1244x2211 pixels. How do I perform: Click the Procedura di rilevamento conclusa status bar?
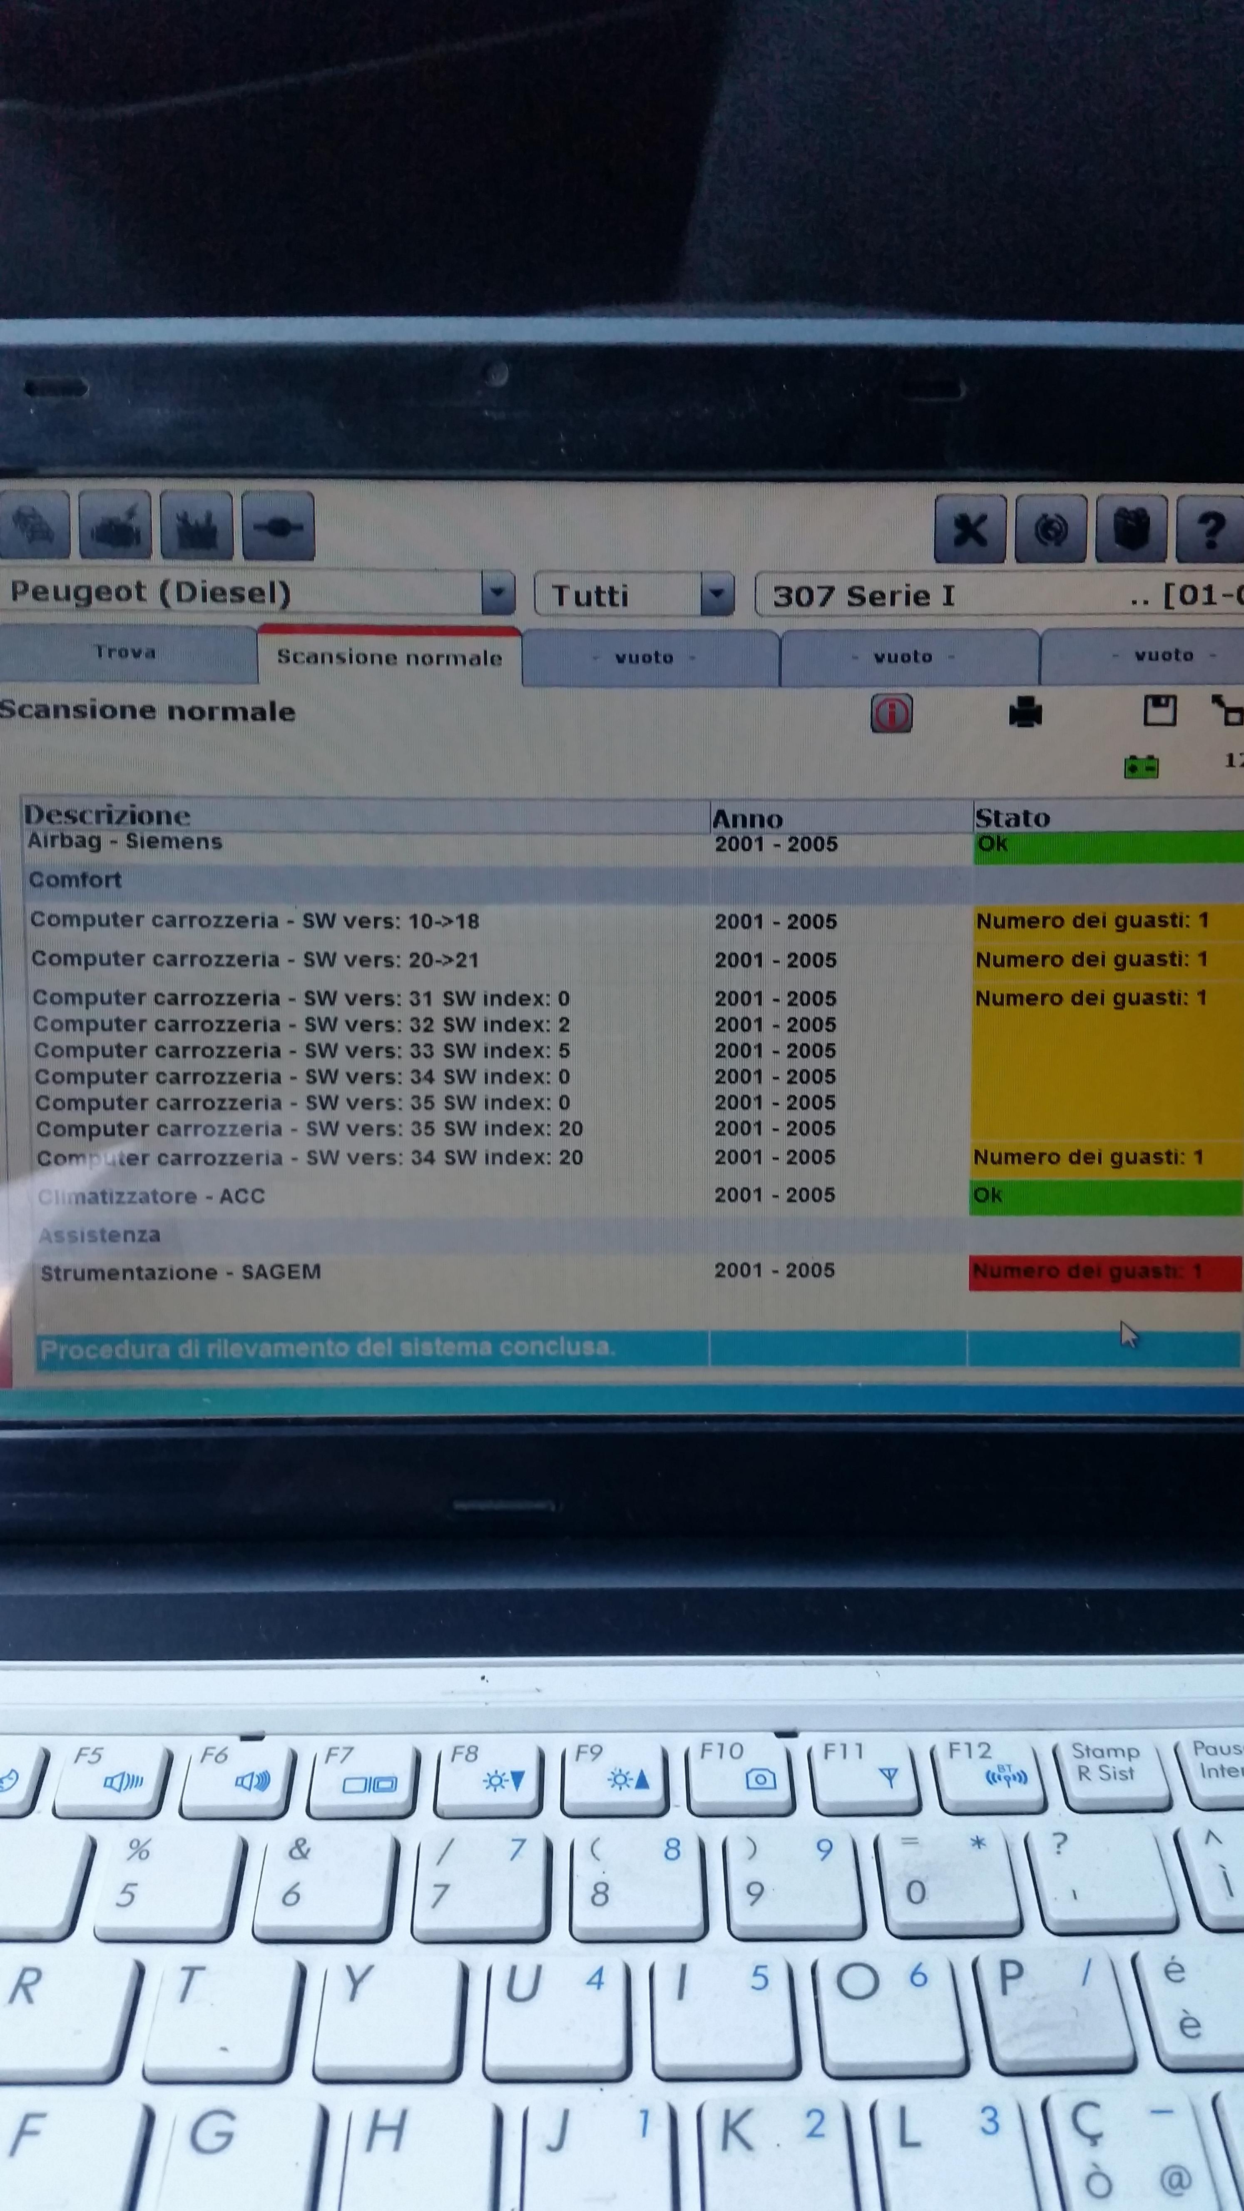639,1348
